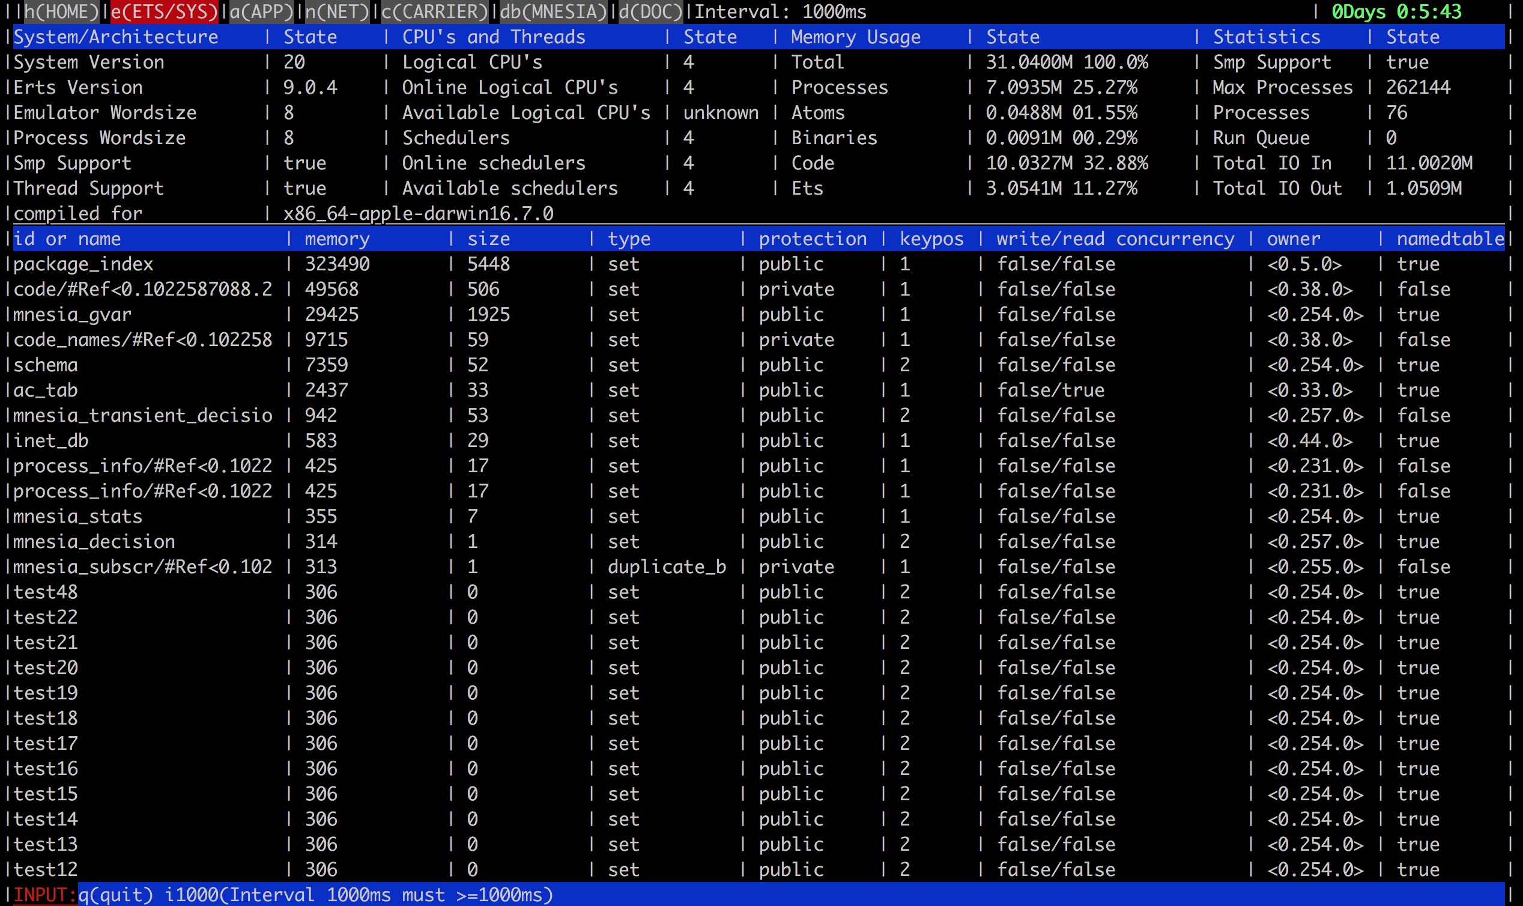Click the schema table row
Viewport: 1523px width, 906px height.
coord(46,365)
